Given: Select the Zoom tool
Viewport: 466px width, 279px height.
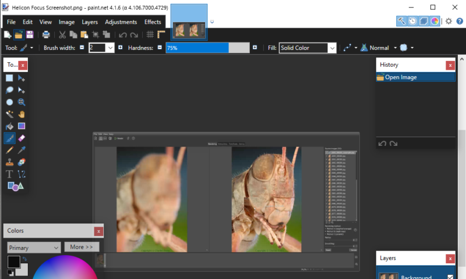Looking at the screenshot, I should pyautogui.click(x=22, y=102).
